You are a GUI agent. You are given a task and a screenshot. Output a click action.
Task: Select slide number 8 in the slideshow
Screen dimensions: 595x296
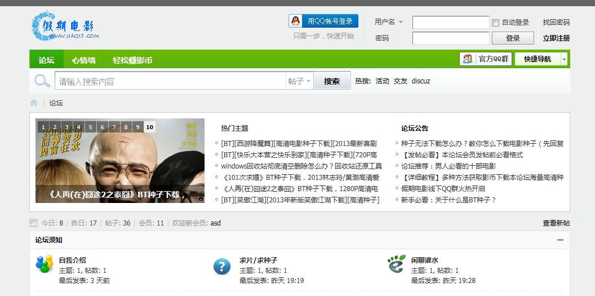pos(126,127)
